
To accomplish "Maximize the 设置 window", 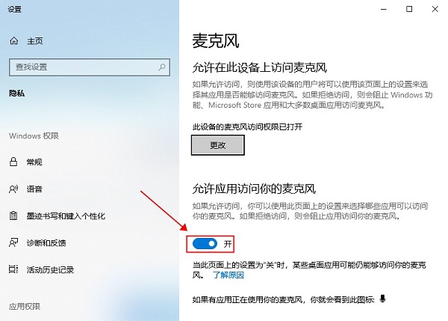I will point(409,9).
